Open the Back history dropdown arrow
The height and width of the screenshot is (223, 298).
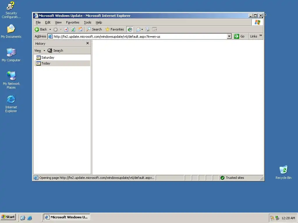click(50, 29)
